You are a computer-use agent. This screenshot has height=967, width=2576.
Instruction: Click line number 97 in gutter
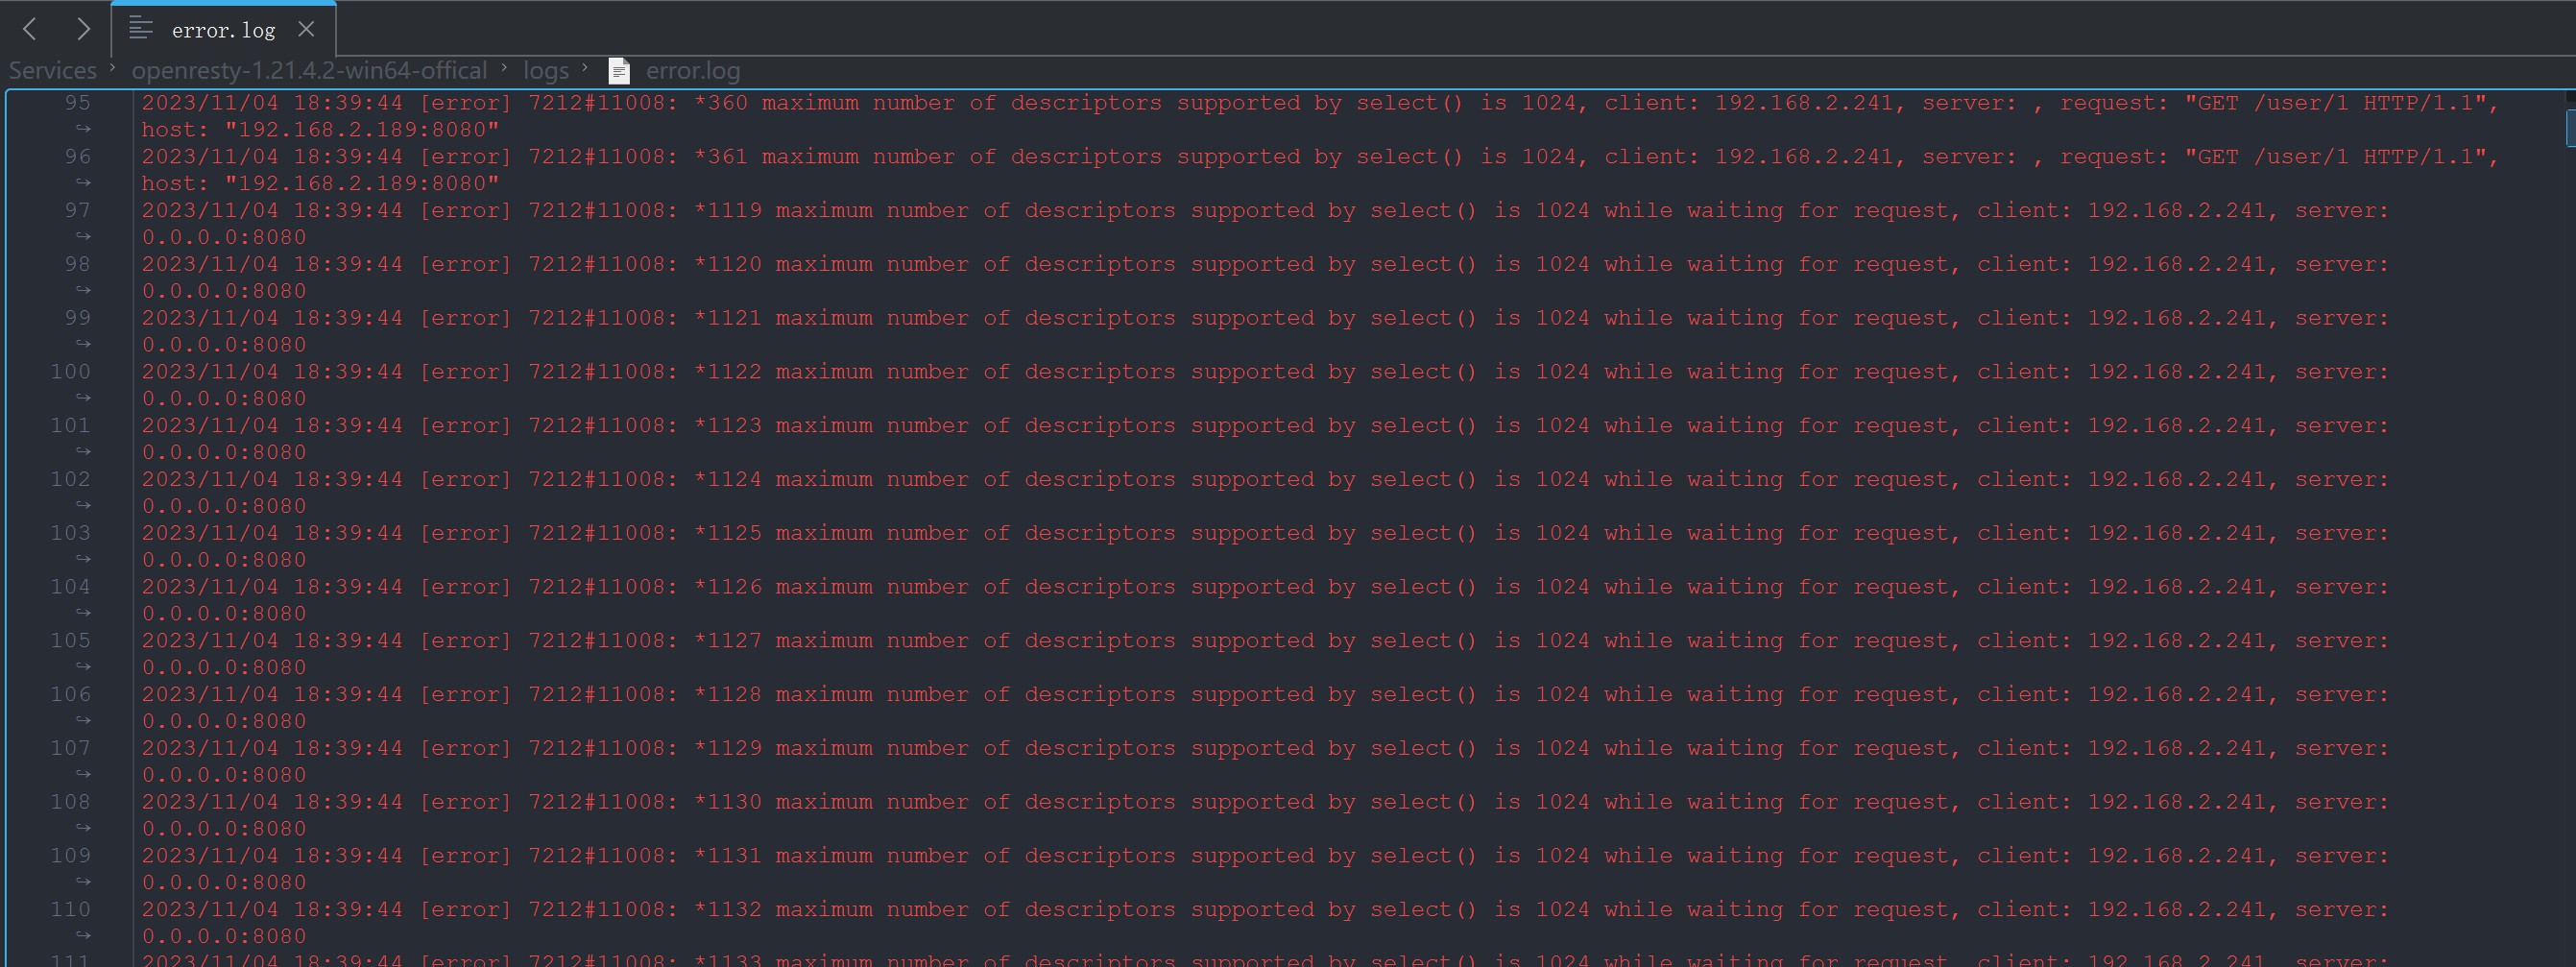coord(78,211)
